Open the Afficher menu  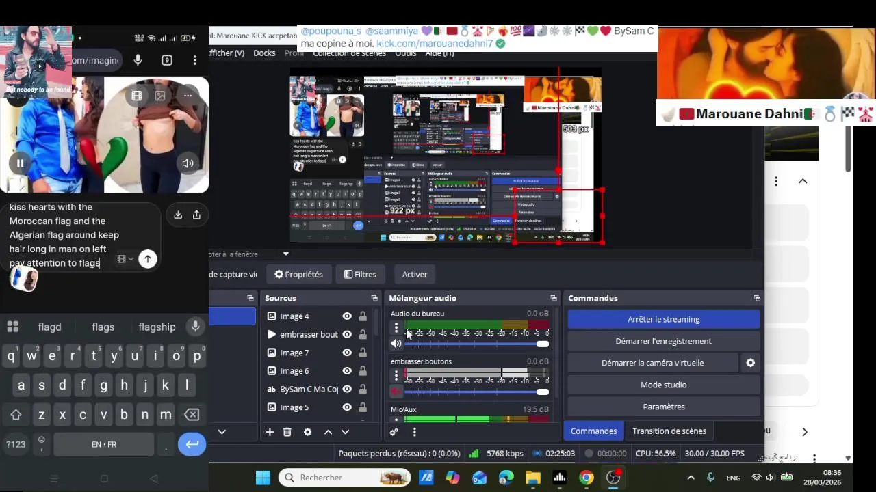pyautogui.click(x=227, y=53)
